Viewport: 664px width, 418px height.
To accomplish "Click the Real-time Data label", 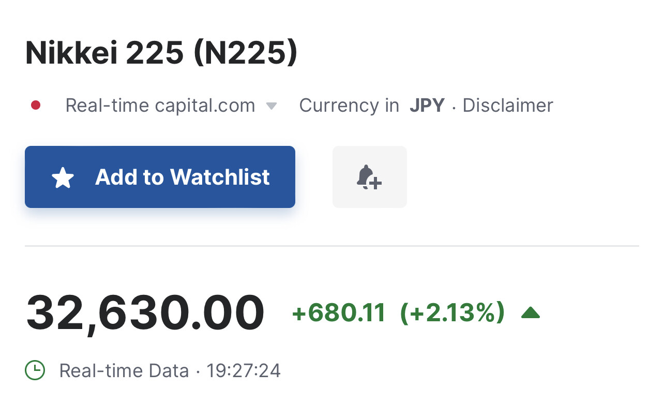I will pyautogui.click(x=124, y=371).
